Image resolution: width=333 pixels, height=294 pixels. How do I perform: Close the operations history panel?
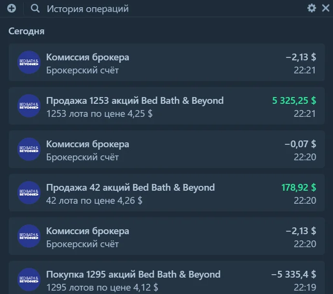click(326, 8)
